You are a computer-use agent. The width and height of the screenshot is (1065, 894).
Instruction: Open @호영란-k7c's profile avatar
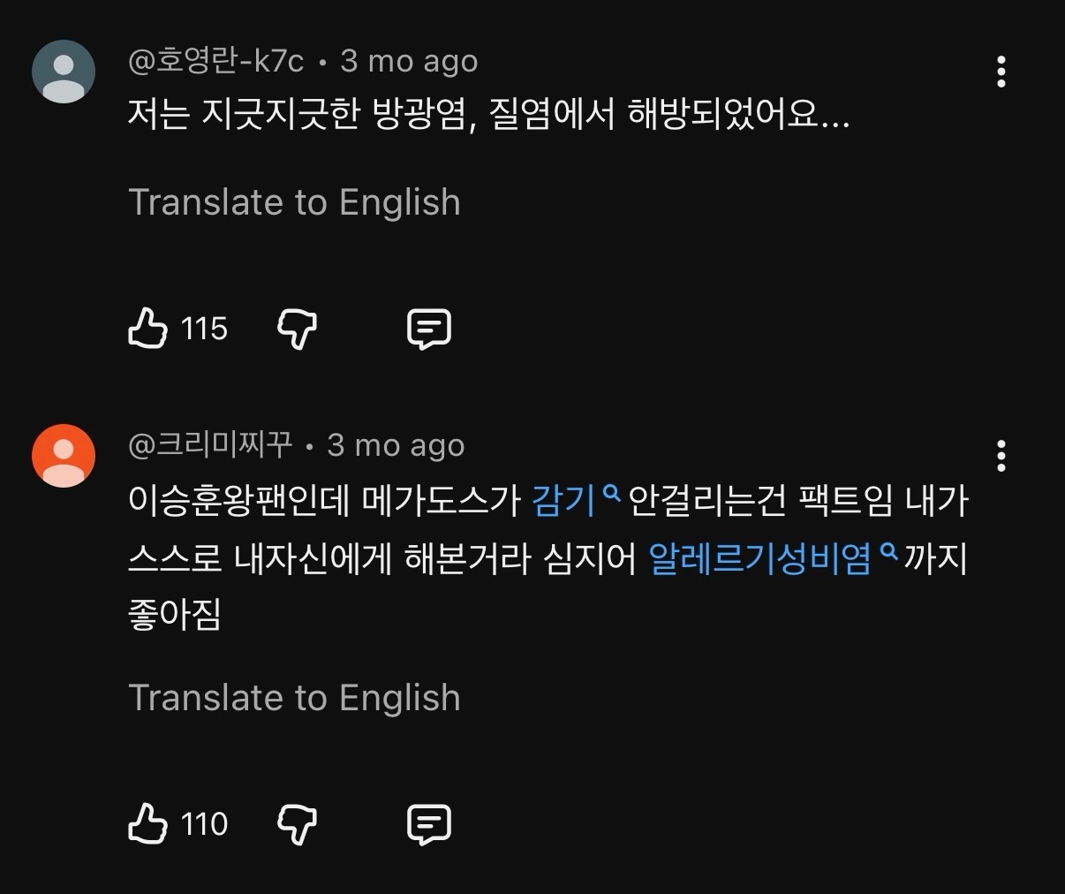[64, 72]
